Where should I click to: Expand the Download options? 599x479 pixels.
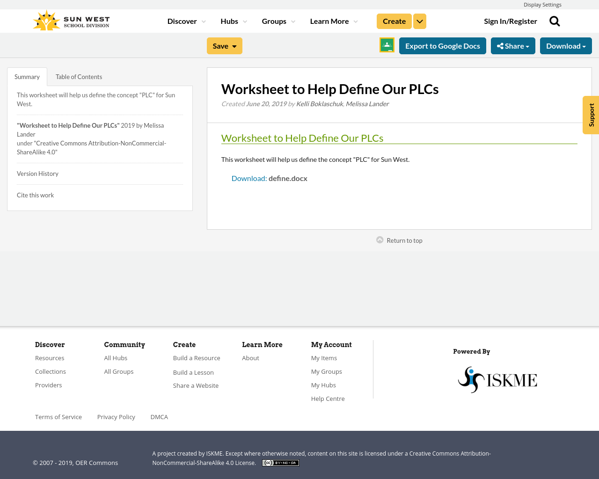point(565,45)
